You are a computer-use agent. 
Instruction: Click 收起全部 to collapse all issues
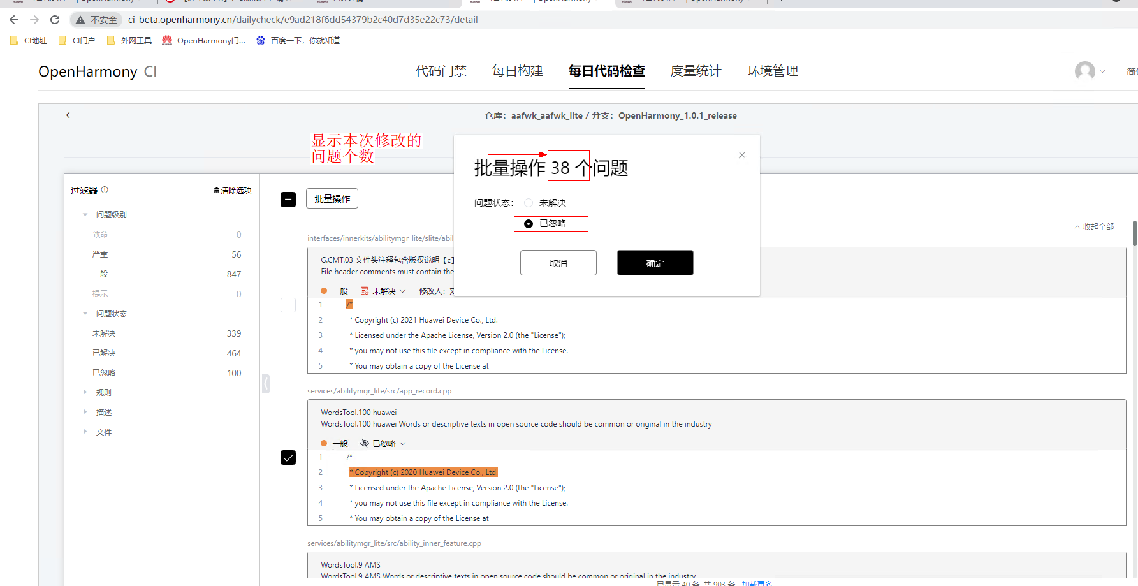[1094, 227]
